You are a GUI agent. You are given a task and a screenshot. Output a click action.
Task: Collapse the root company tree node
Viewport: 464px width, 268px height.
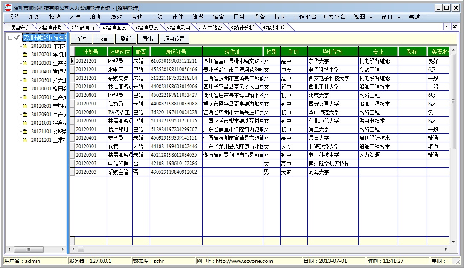point(10,38)
